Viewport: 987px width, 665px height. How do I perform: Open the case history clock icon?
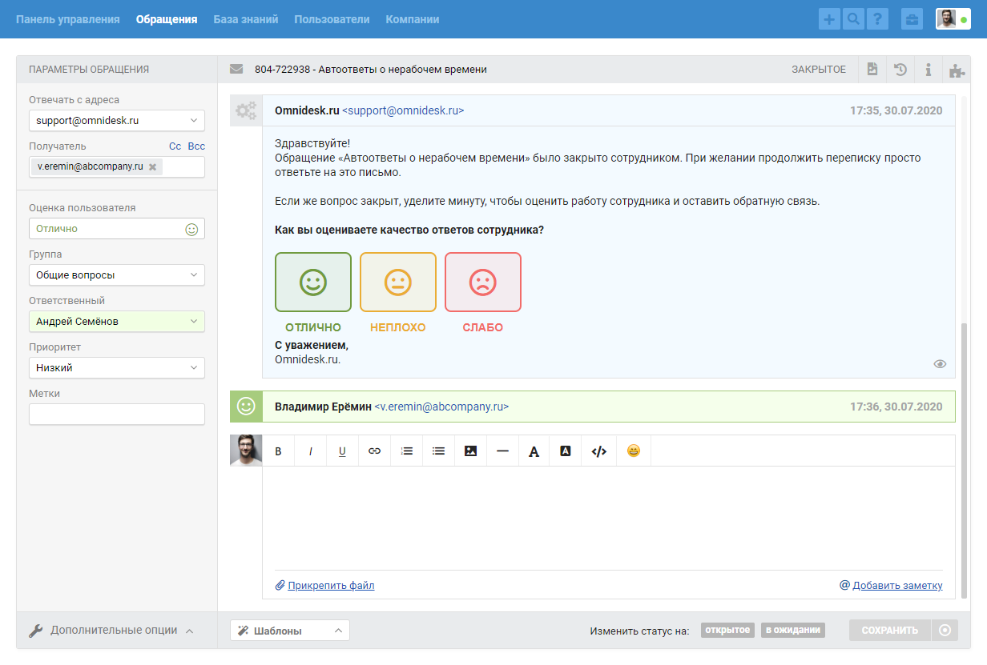(x=900, y=70)
